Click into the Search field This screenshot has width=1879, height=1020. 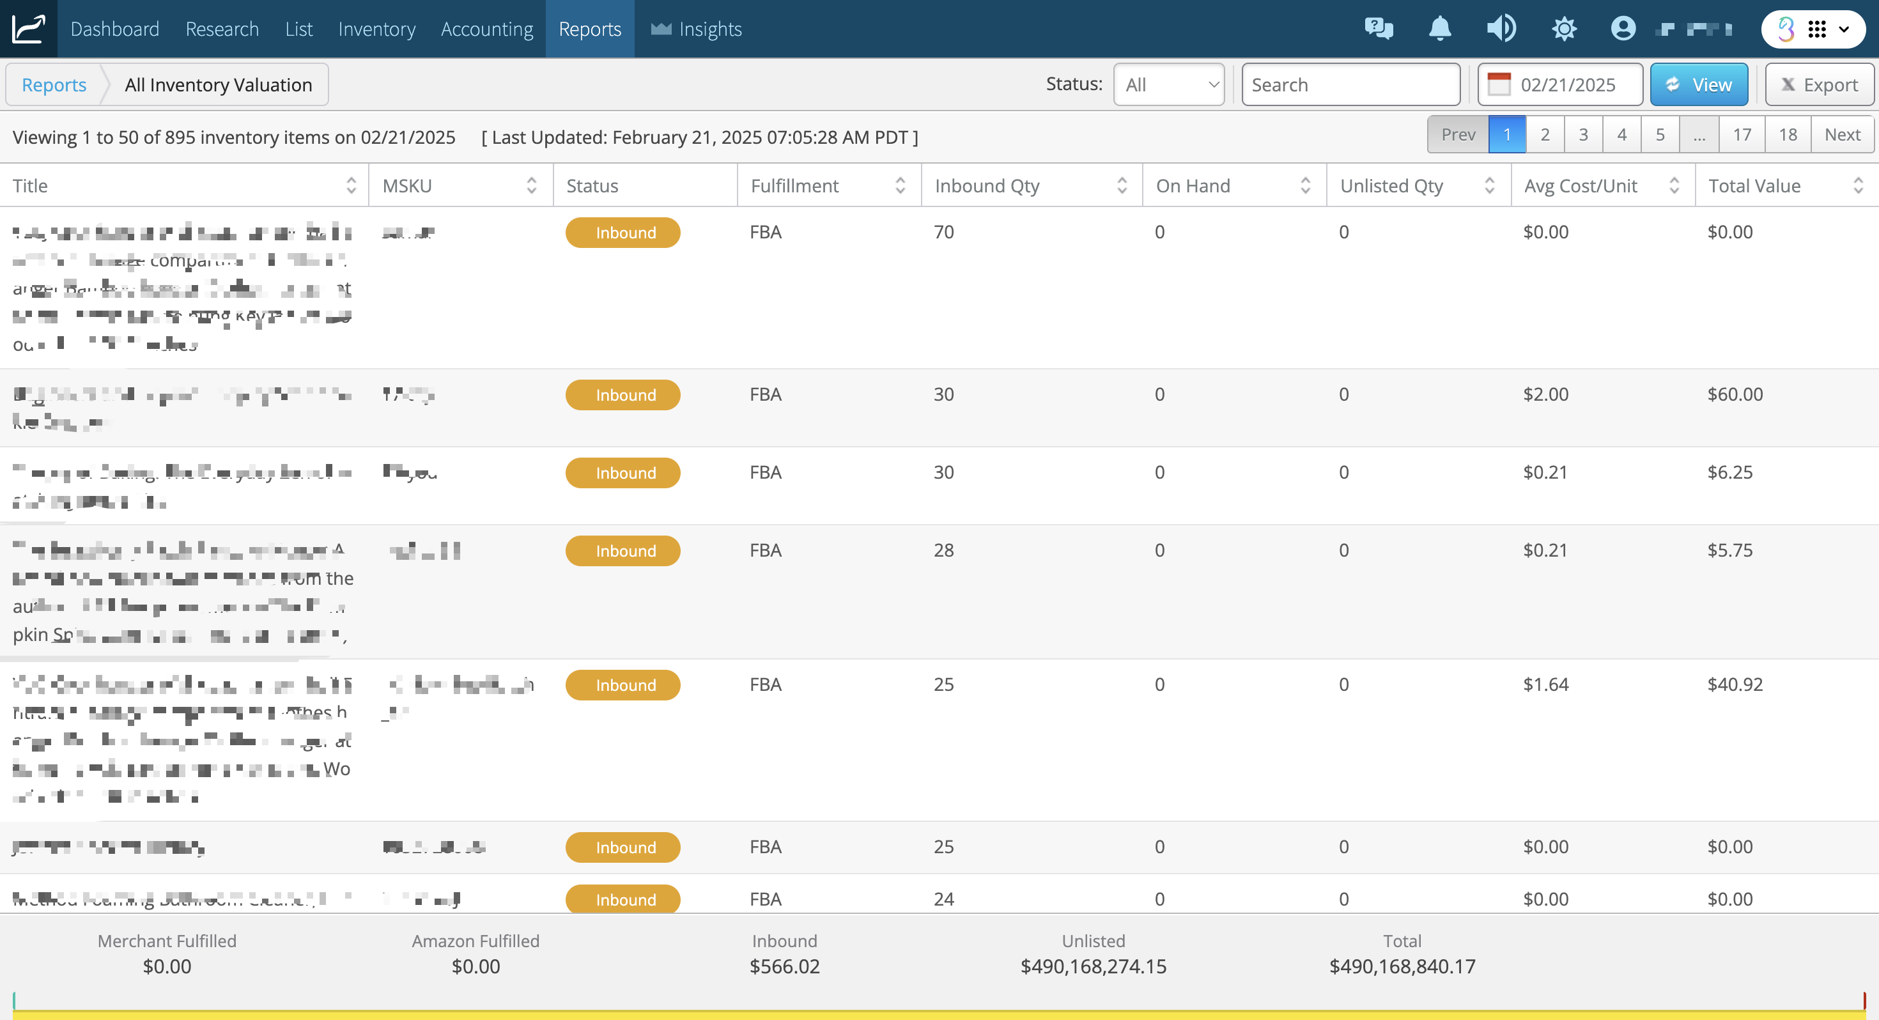point(1351,84)
